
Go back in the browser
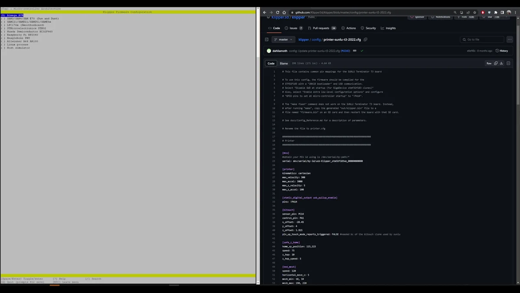tap(265, 12)
